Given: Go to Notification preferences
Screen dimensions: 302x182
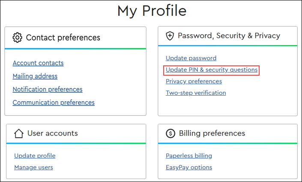Looking at the screenshot, I should tap(48, 90).
